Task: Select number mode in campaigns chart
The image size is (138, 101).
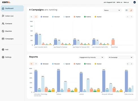Action: (x=36, y=17)
